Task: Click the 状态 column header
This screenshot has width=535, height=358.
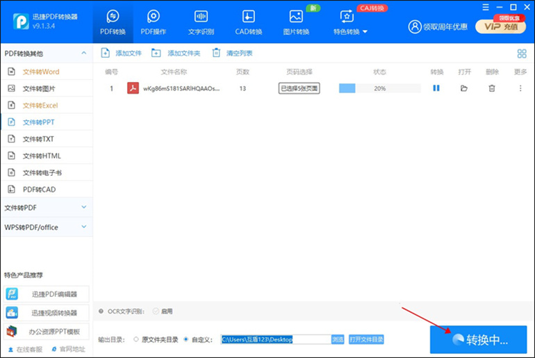Action: click(x=380, y=72)
